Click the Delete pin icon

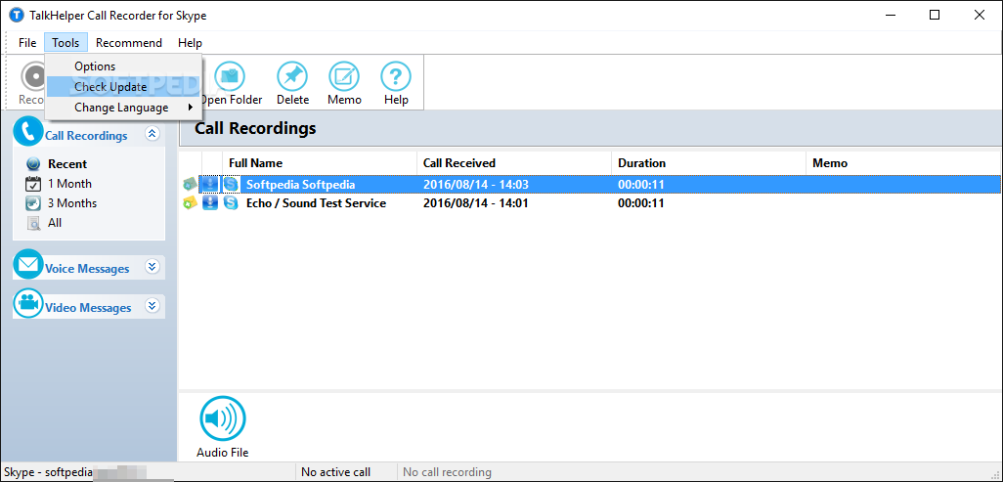[292, 77]
